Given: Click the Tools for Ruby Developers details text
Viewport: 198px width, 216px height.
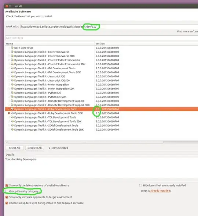Looking at the screenshot, I should point(21,159).
